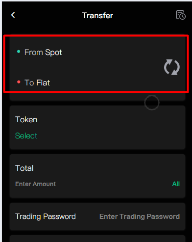This screenshot has width=192, height=242.
Task: Click the hollow circle below swap icon
Action: tap(152, 103)
